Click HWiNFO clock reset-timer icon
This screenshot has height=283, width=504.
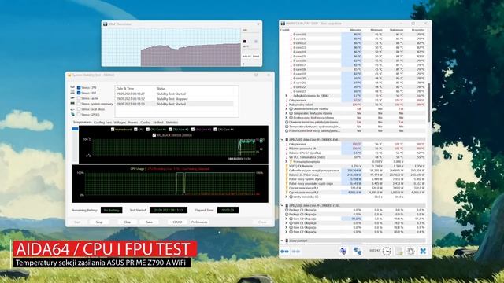tap(387, 252)
